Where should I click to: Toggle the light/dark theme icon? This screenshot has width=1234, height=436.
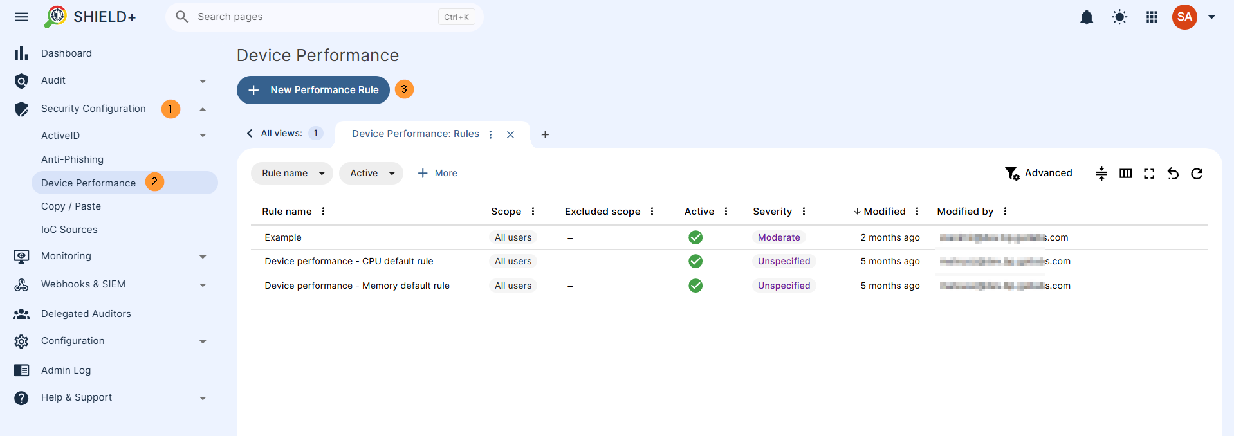click(1119, 17)
